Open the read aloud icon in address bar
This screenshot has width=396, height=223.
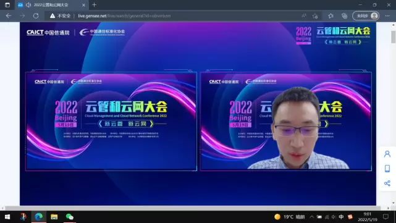tap(304, 15)
